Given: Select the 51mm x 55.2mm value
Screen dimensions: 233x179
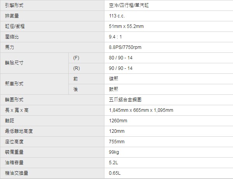Looking at the screenshot, I should [x=126, y=26].
